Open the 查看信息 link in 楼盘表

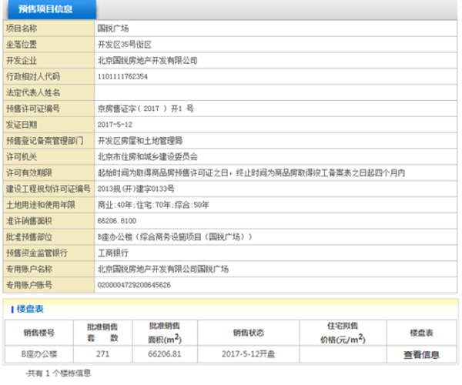pyautogui.click(x=421, y=355)
